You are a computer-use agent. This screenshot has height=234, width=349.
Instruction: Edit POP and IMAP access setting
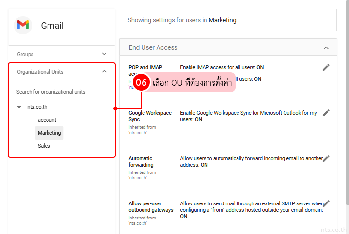326,67
